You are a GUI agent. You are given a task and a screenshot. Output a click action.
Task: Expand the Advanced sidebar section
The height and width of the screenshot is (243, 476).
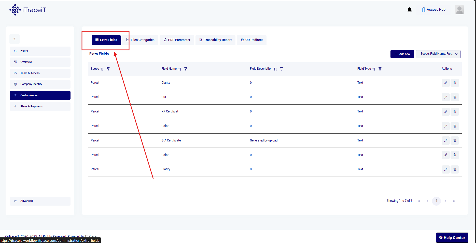[x=40, y=201]
